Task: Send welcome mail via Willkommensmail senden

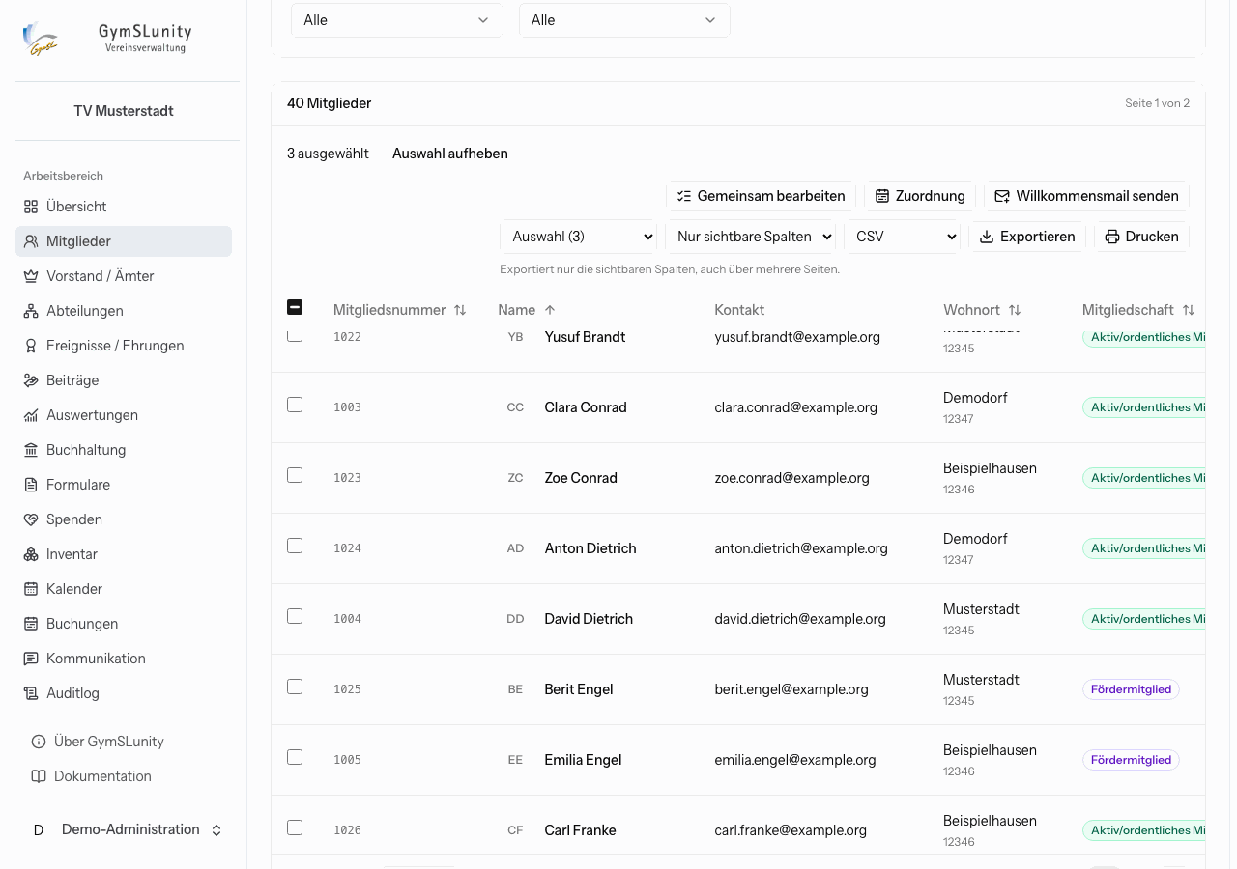Action: (1086, 196)
